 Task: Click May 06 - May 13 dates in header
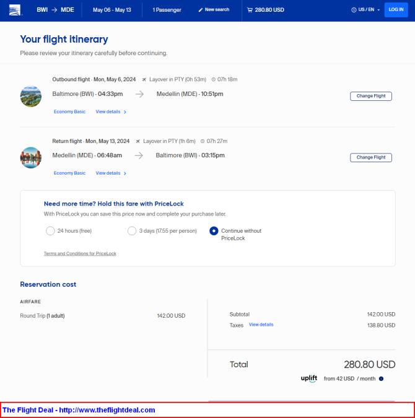(x=111, y=10)
